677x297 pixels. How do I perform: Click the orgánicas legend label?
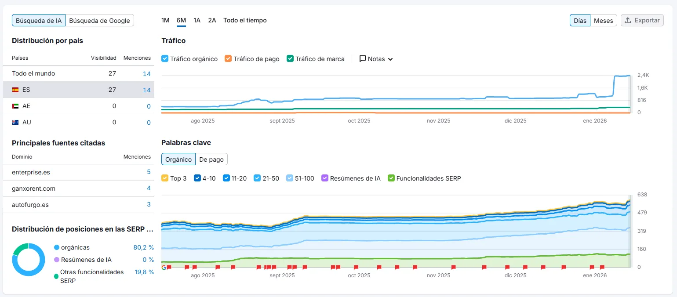[75, 247]
